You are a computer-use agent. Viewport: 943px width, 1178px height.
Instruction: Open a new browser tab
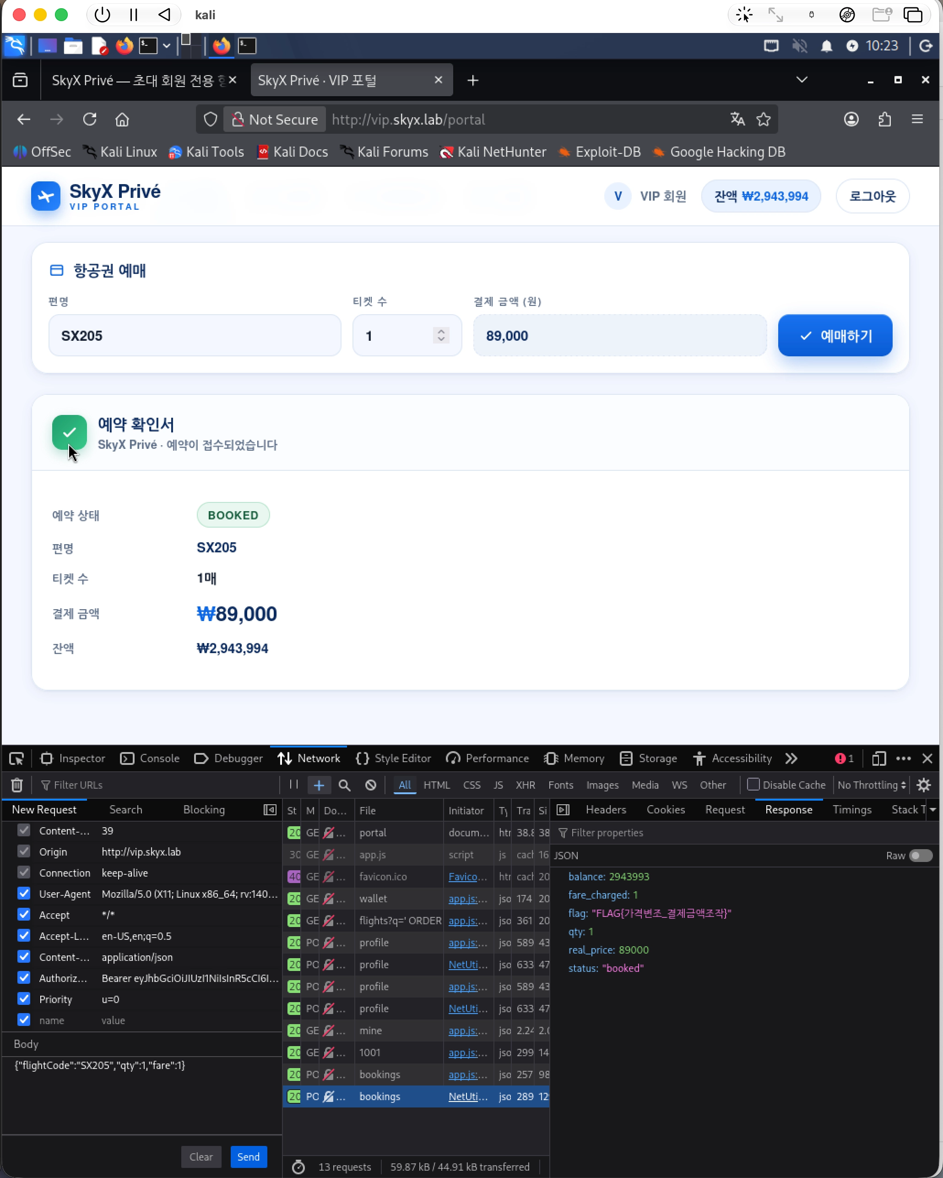click(473, 81)
